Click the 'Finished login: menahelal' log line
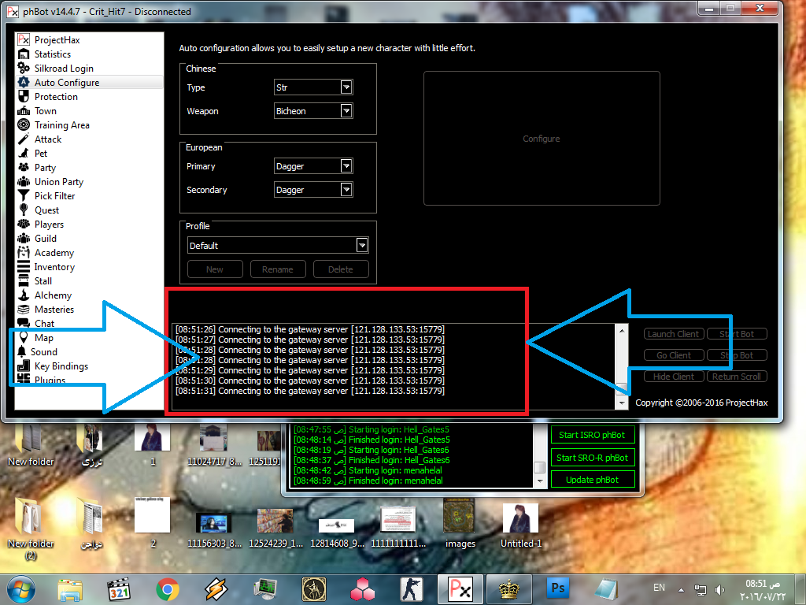Image resolution: width=806 pixels, height=605 pixels. [x=368, y=481]
